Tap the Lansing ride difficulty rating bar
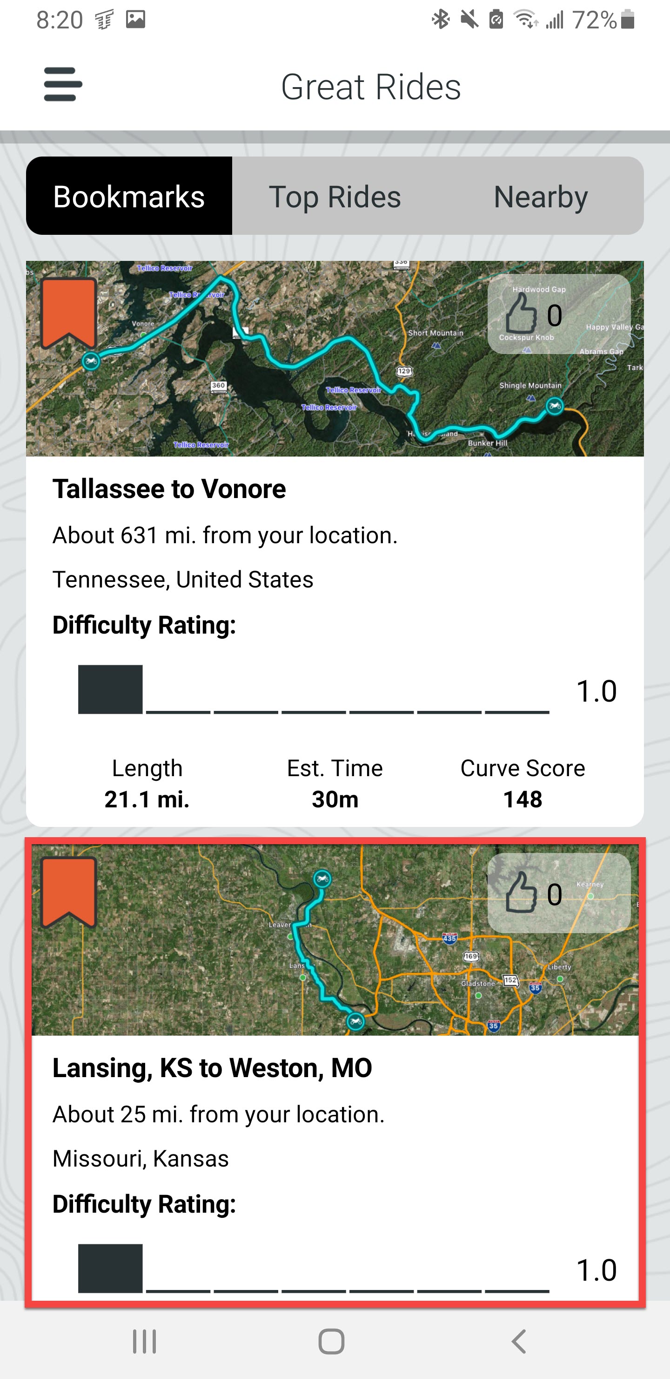The height and width of the screenshot is (1379, 670). 314,1268
